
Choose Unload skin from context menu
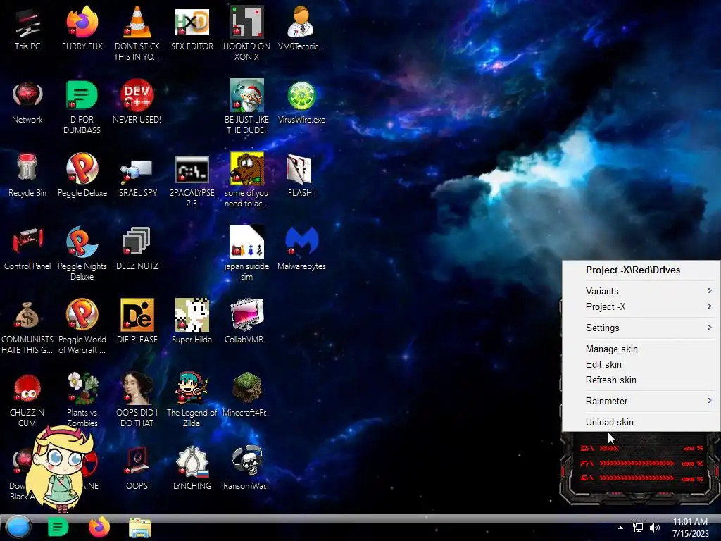point(641,422)
